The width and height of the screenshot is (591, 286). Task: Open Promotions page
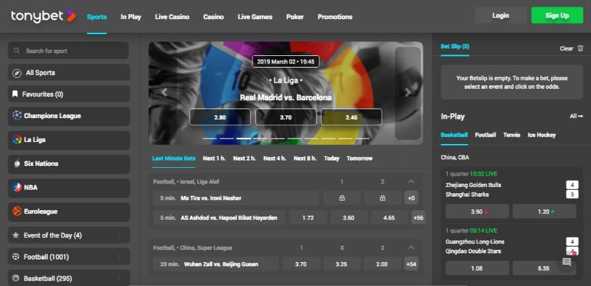(334, 17)
